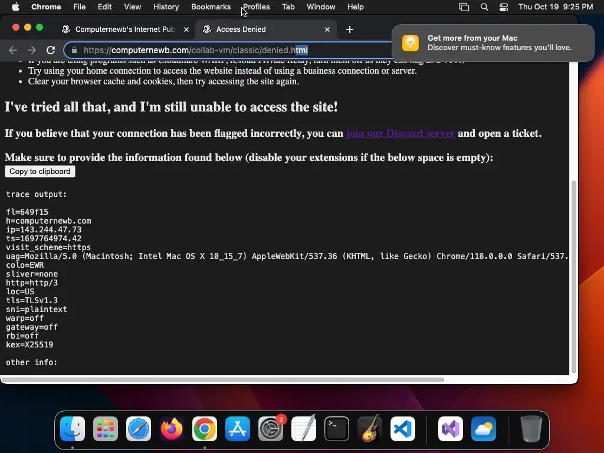This screenshot has height=453, width=604.
Task: Click the kex=X25519 trace line
Action: 29,344
